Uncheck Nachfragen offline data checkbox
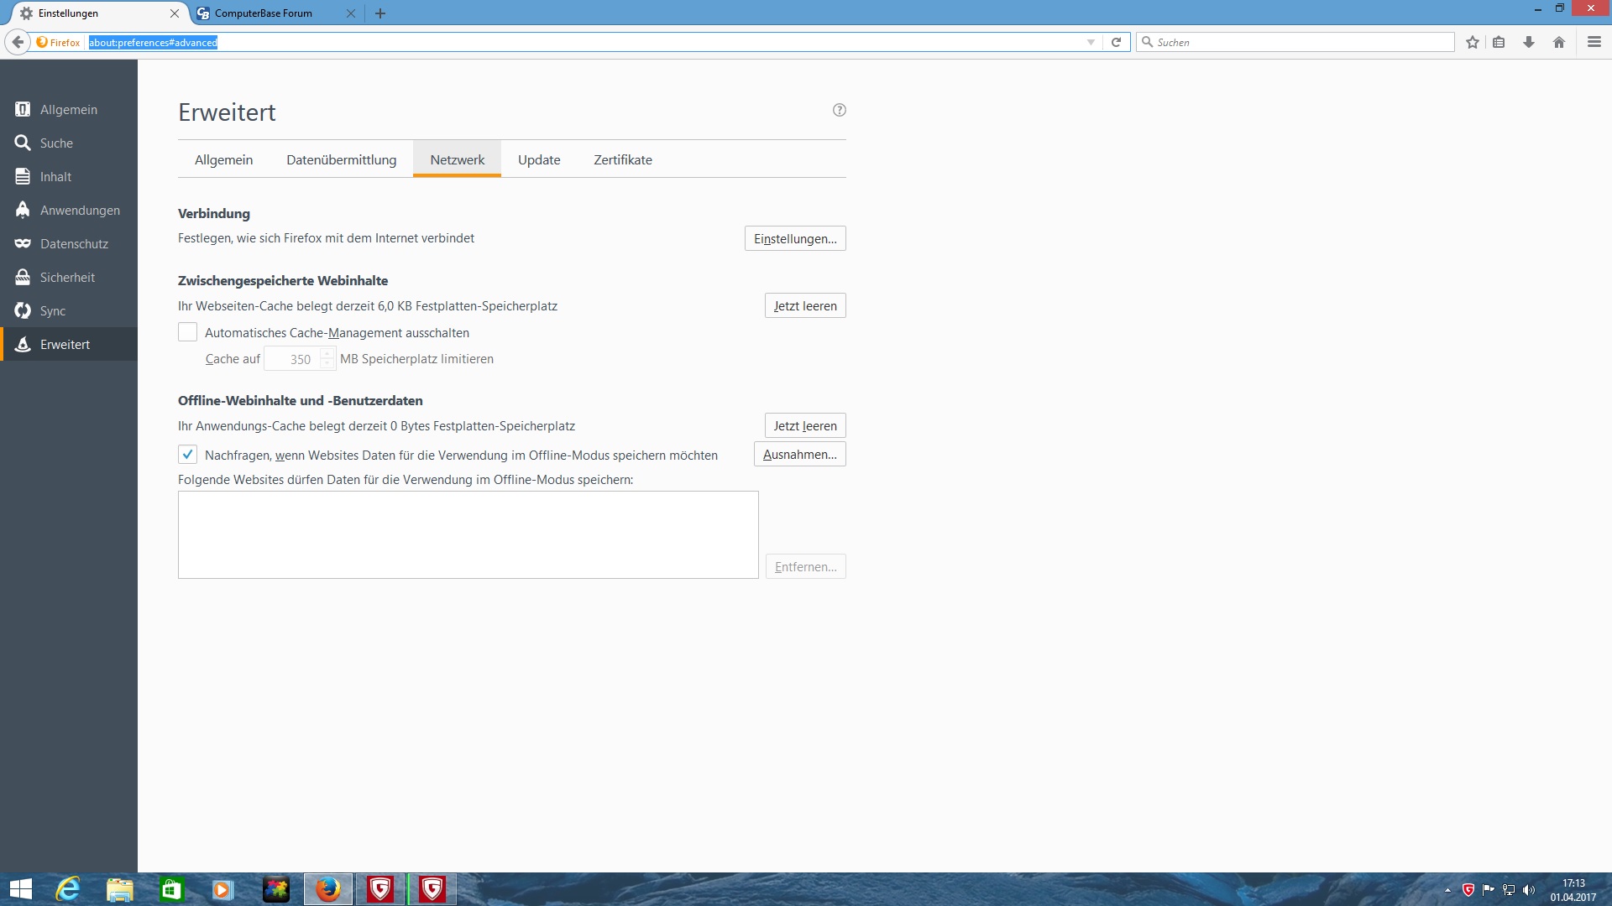Screen dimensions: 1612x906 187,455
